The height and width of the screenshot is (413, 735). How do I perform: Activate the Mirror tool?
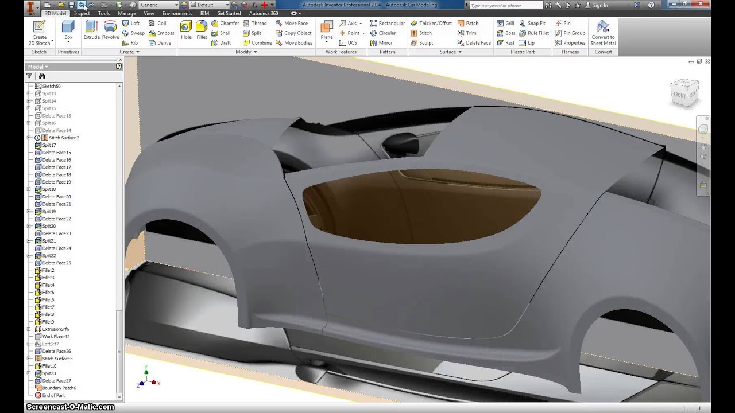coord(381,43)
